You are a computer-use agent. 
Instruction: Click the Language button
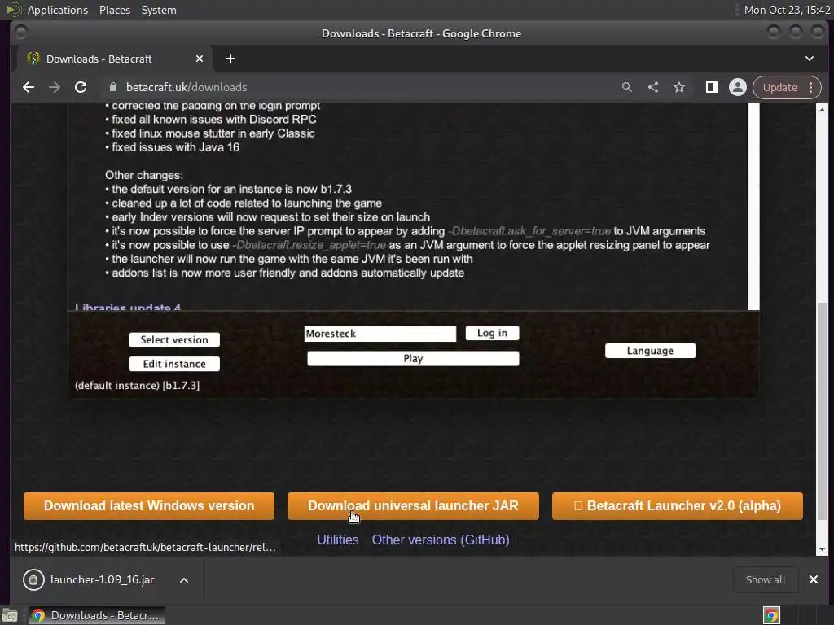[650, 351]
